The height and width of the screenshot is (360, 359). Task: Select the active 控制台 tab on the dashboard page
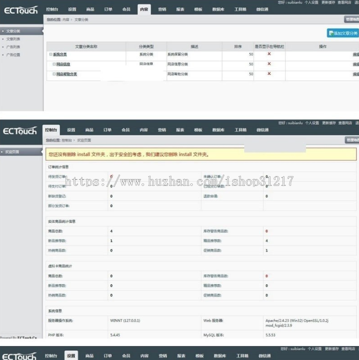[x=51, y=130]
